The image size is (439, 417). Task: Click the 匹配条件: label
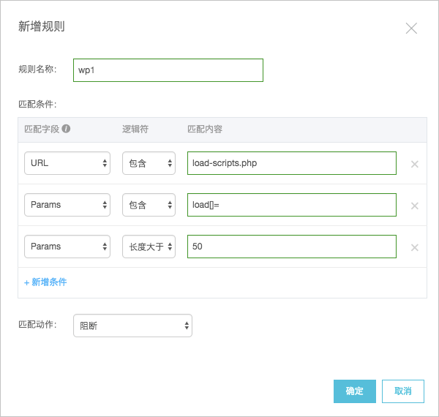tap(37, 105)
